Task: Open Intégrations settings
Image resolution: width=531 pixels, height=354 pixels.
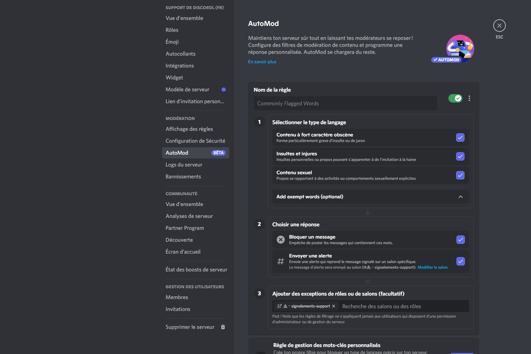Action: [x=195, y=66]
